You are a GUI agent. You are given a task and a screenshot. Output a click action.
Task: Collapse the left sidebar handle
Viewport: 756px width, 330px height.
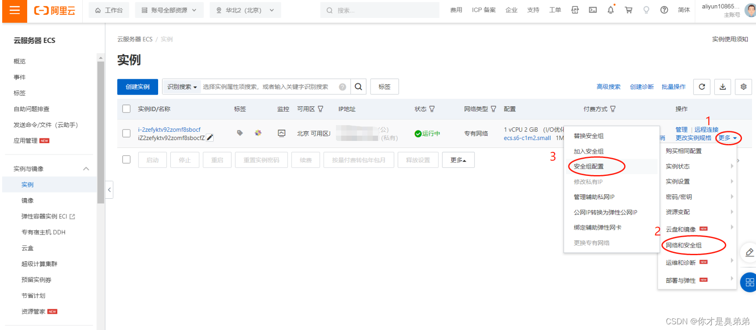point(110,190)
